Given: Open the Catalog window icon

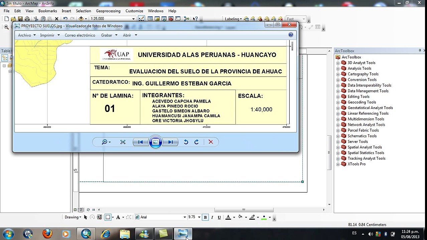Looking at the screenshot, I should 157,19.
